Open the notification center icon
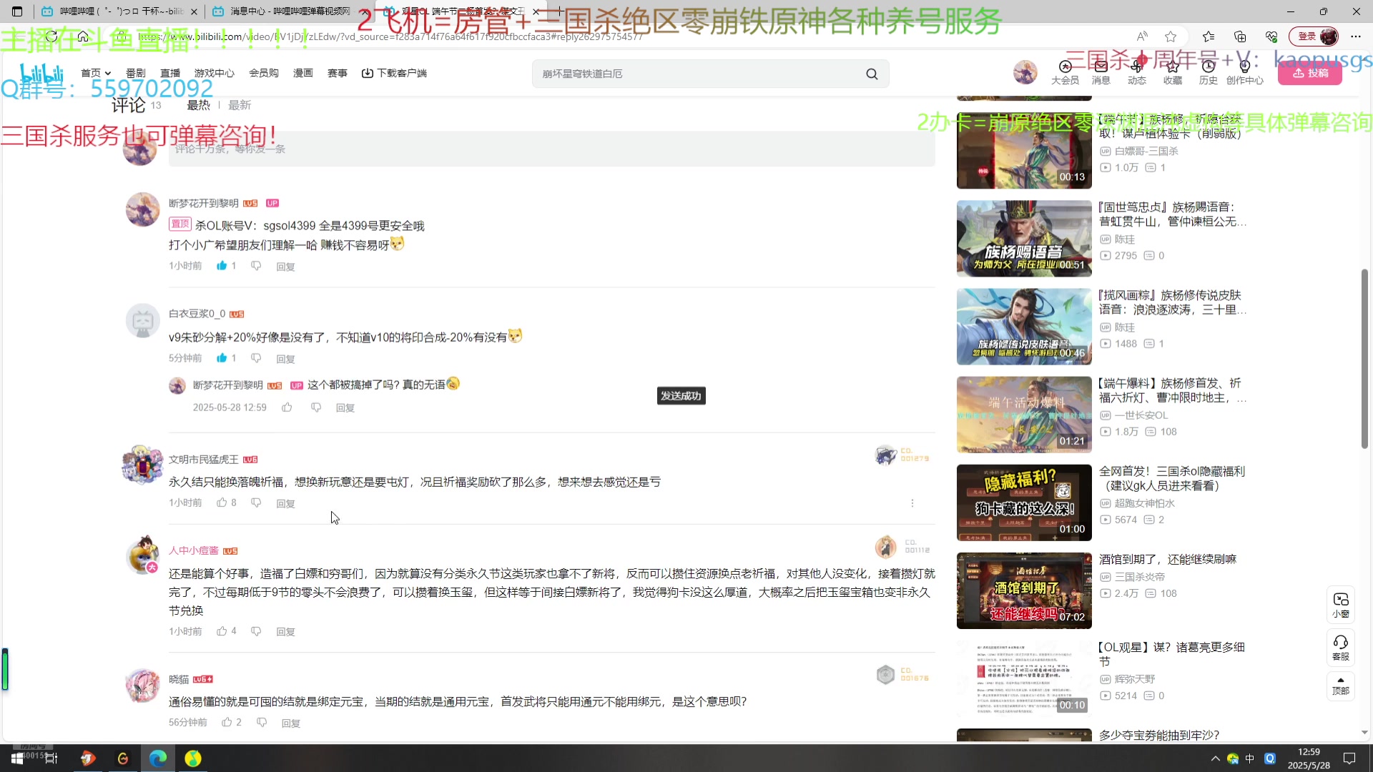This screenshot has width=1373, height=772. [1349, 758]
